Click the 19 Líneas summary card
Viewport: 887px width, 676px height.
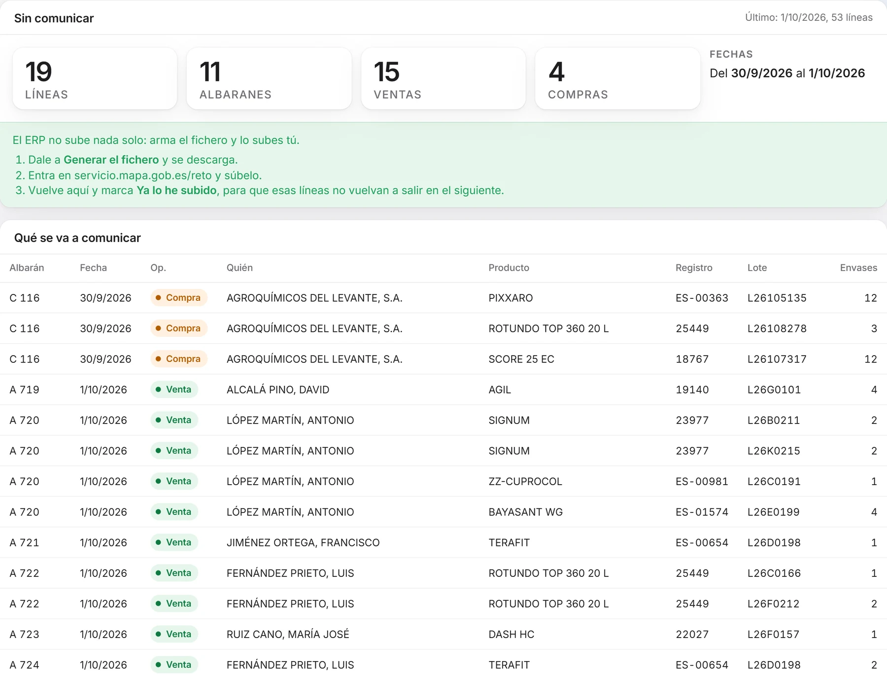(x=95, y=78)
